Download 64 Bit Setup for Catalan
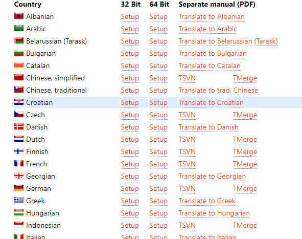 click(x=158, y=66)
